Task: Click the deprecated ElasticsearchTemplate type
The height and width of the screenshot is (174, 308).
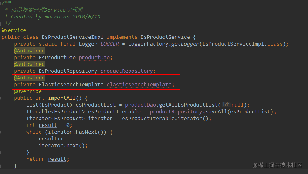Action: point(71,85)
